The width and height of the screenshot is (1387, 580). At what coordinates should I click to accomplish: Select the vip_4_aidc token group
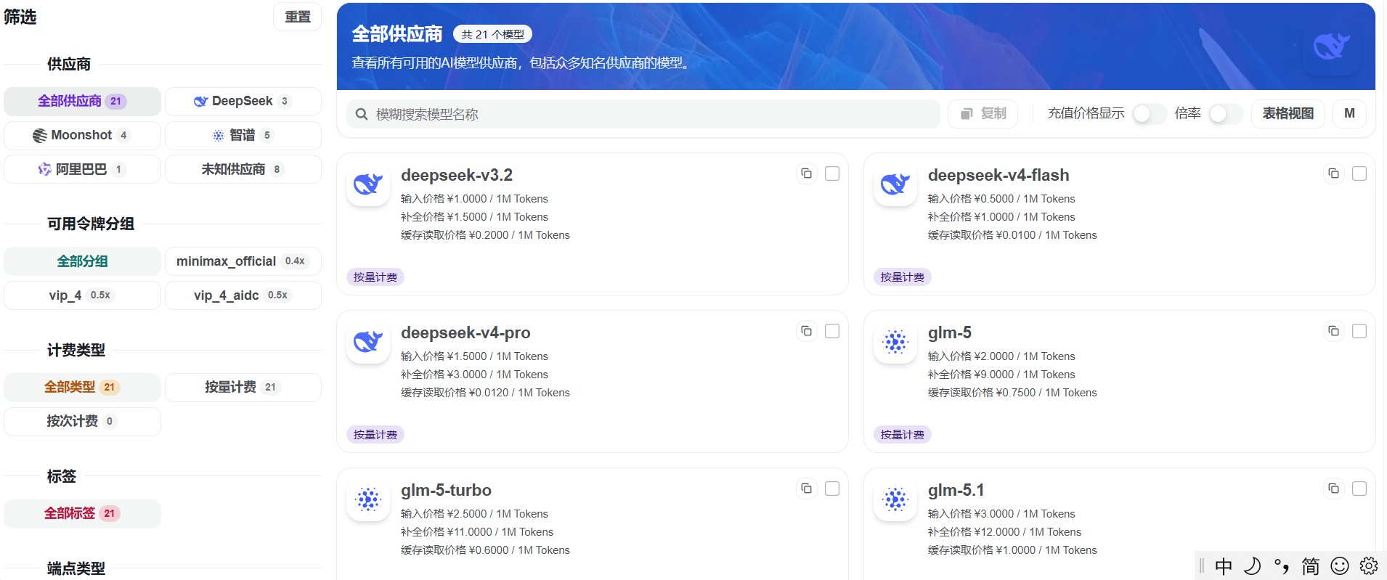(x=243, y=295)
